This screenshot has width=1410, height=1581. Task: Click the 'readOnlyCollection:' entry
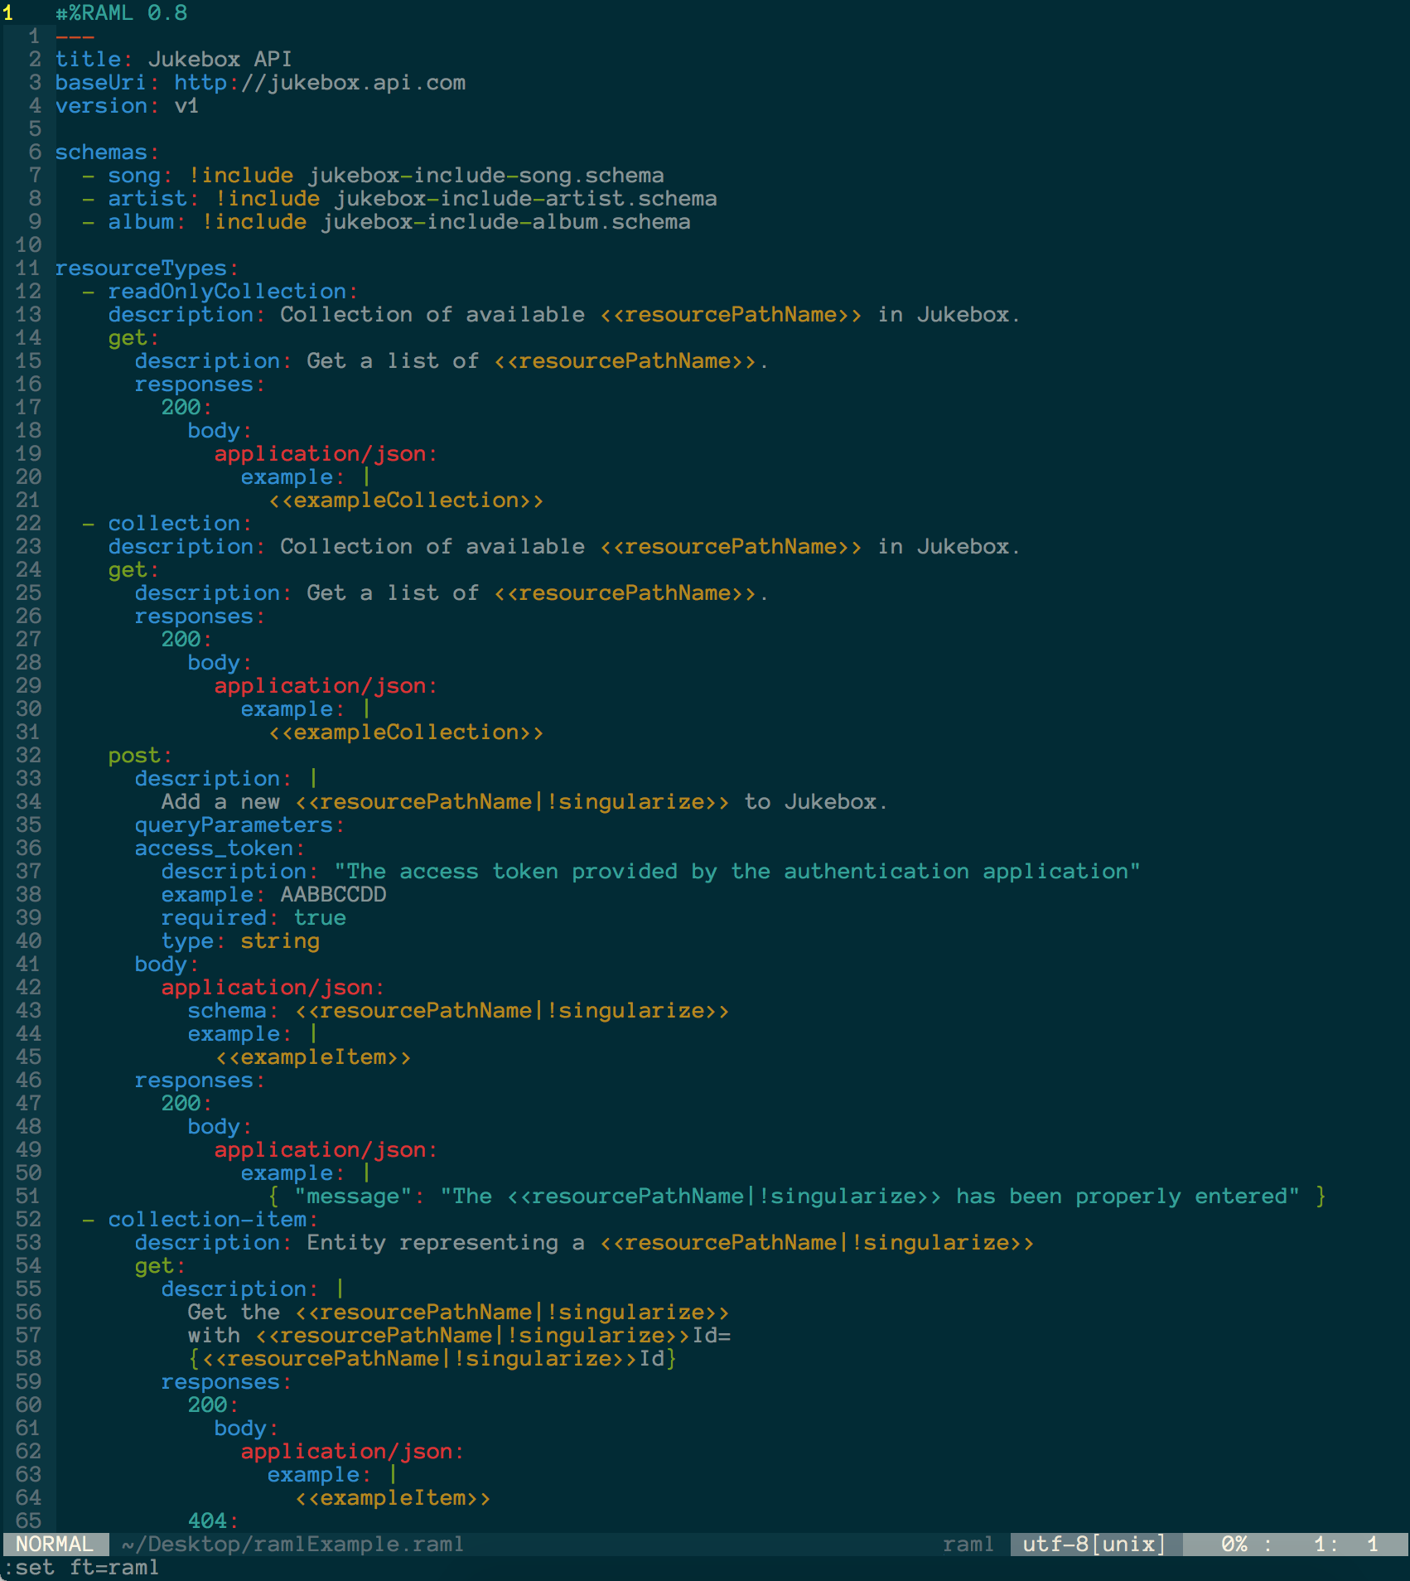tap(233, 291)
